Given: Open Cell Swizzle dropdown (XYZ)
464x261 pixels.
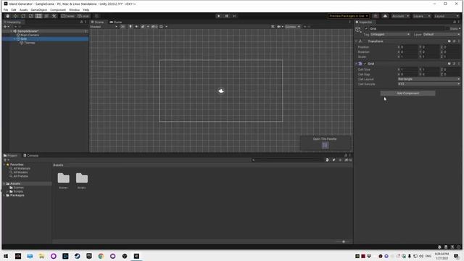Looking at the screenshot, I should pyautogui.click(x=428, y=84).
